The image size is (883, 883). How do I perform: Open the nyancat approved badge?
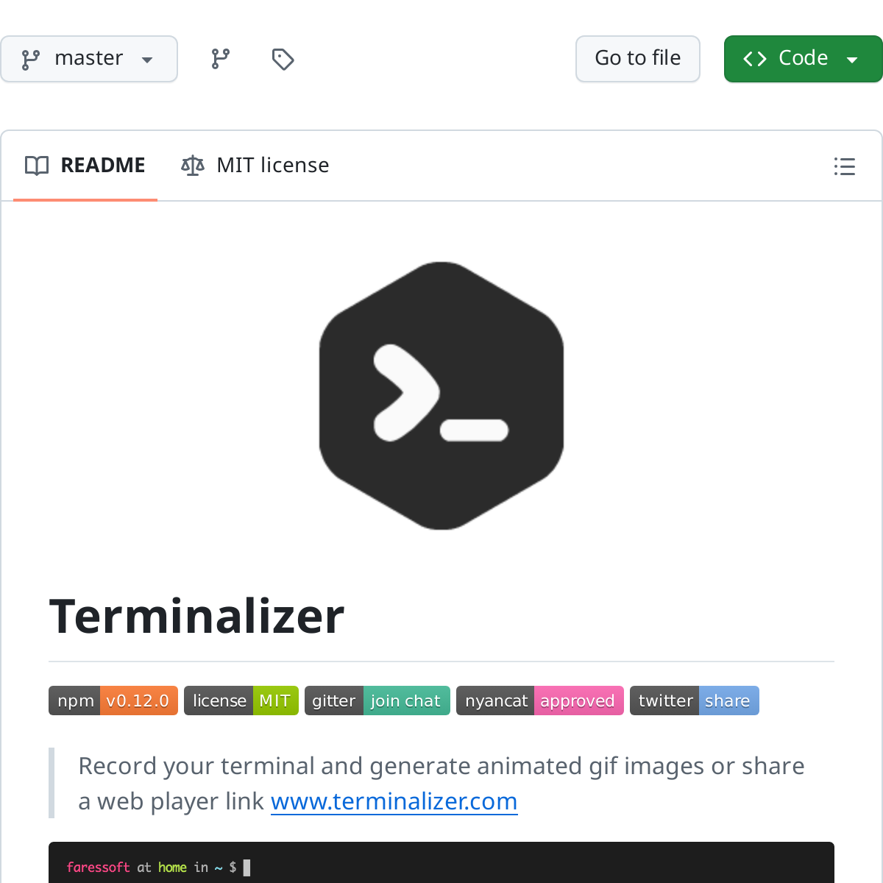pos(540,701)
